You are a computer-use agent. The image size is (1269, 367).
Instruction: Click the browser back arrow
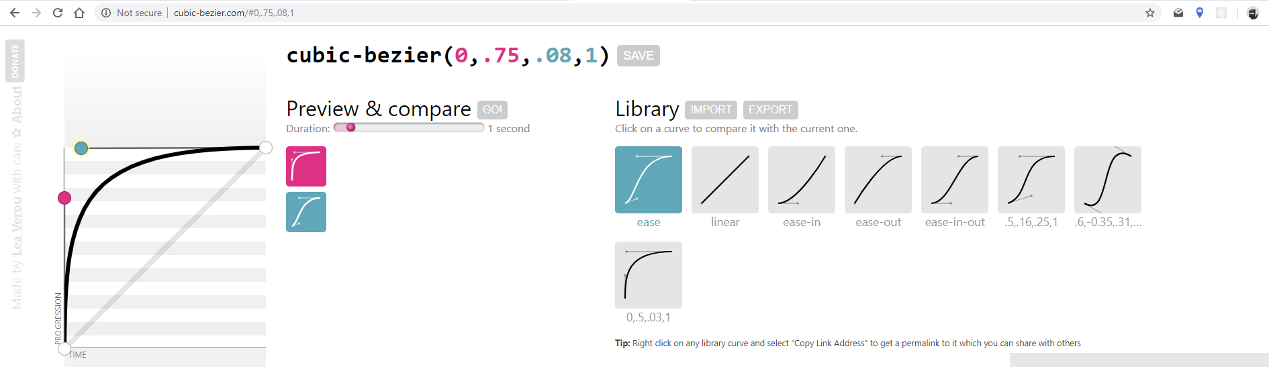tap(15, 13)
